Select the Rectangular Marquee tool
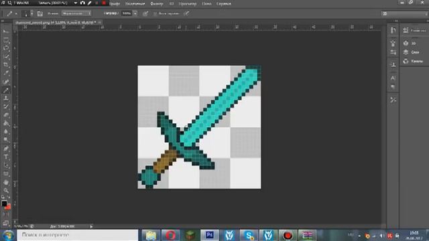Screen dimensions: 429x241 (6, 40)
